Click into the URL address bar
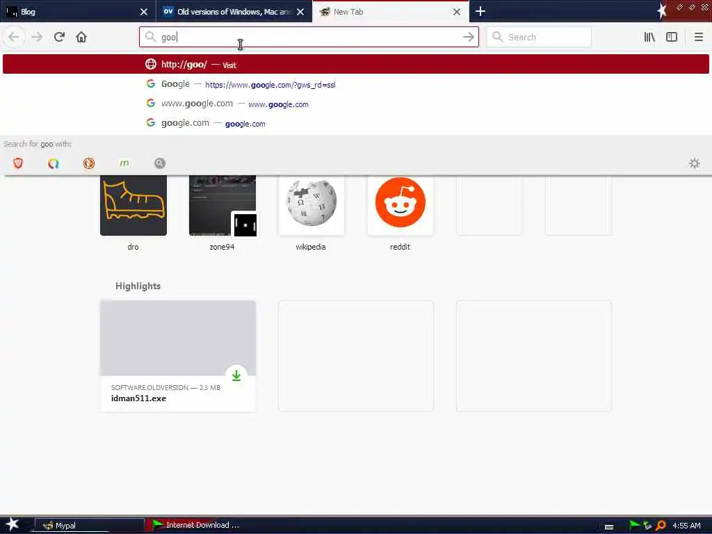 point(309,37)
